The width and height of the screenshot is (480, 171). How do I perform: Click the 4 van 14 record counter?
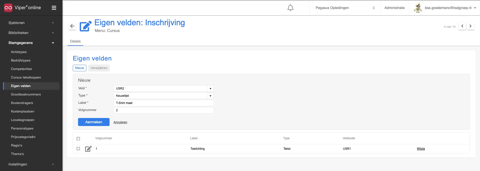pos(449,27)
